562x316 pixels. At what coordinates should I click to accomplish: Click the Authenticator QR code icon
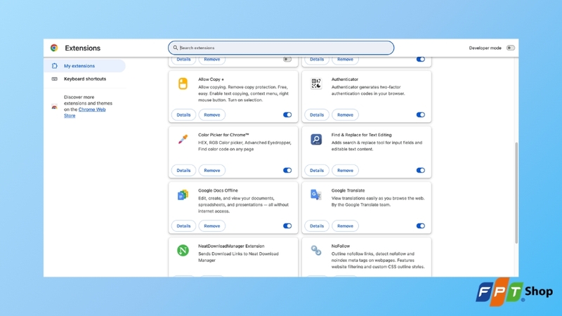click(316, 84)
